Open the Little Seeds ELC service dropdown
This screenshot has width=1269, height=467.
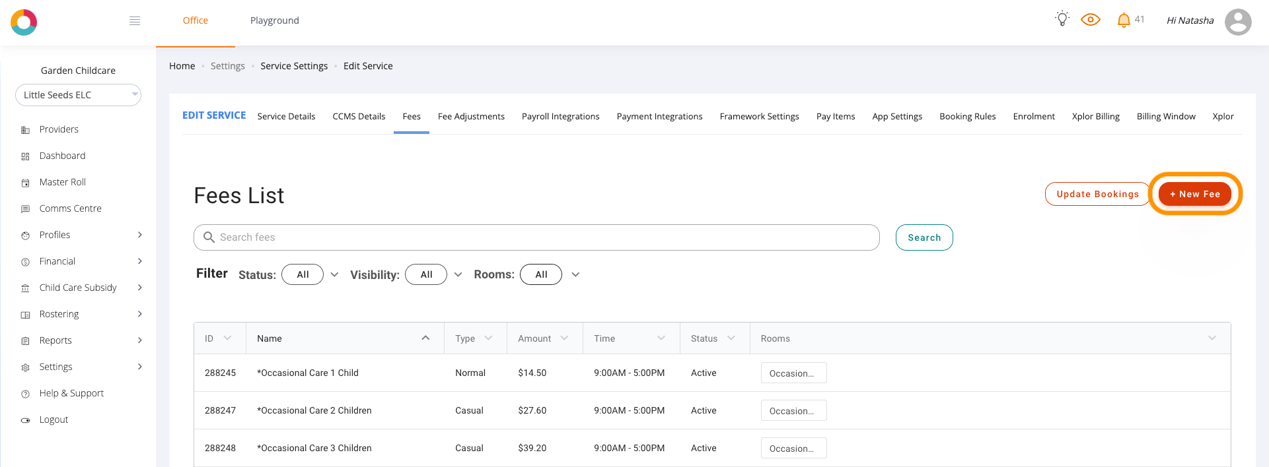78,95
